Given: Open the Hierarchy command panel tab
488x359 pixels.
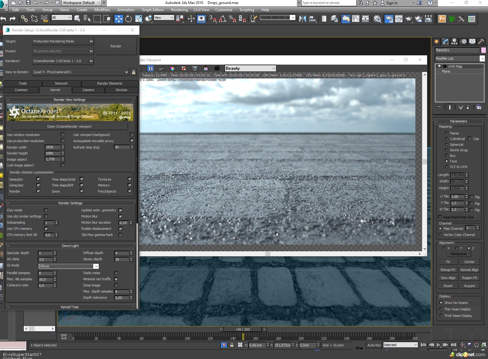Looking at the screenshot, I should pos(454,42).
